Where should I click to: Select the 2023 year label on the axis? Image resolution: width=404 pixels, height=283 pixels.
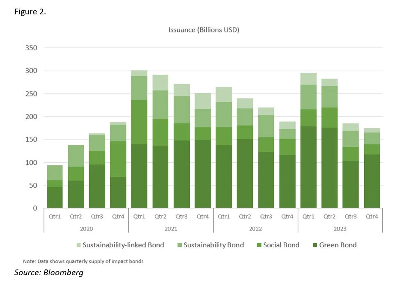(x=340, y=229)
